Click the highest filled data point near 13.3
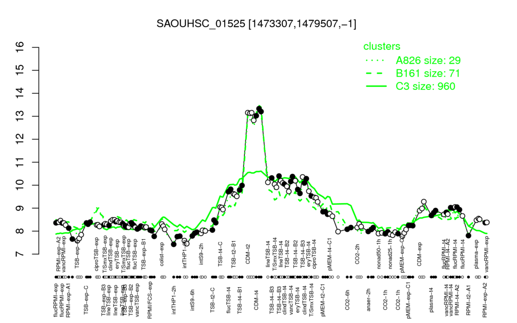This screenshot has width=517, height=323. 259,108
